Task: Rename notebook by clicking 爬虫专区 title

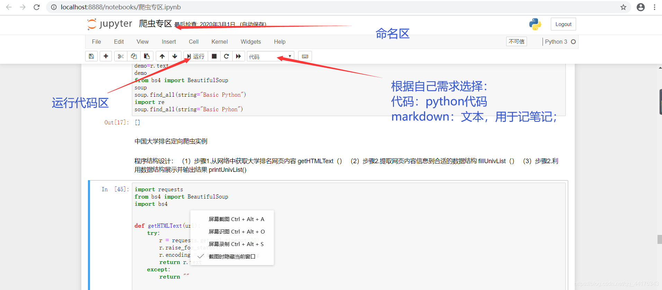Action: (x=155, y=24)
